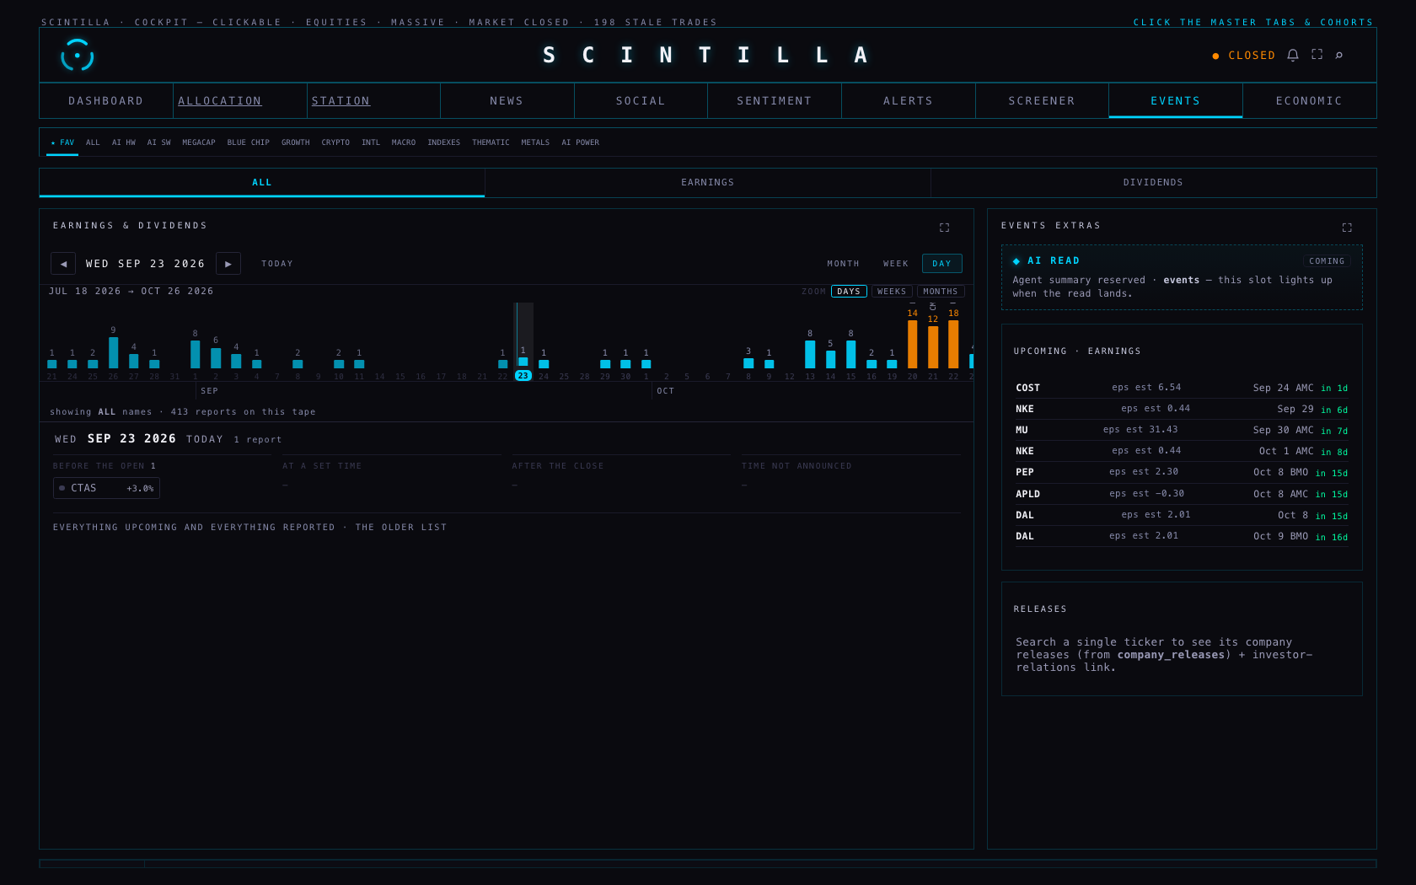
Task: Click the Scintilla circular logo icon
Action: (77, 56)
